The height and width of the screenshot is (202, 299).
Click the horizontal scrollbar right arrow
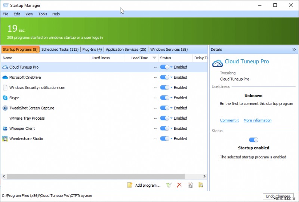pyautogui.click(x=204, y=176)
